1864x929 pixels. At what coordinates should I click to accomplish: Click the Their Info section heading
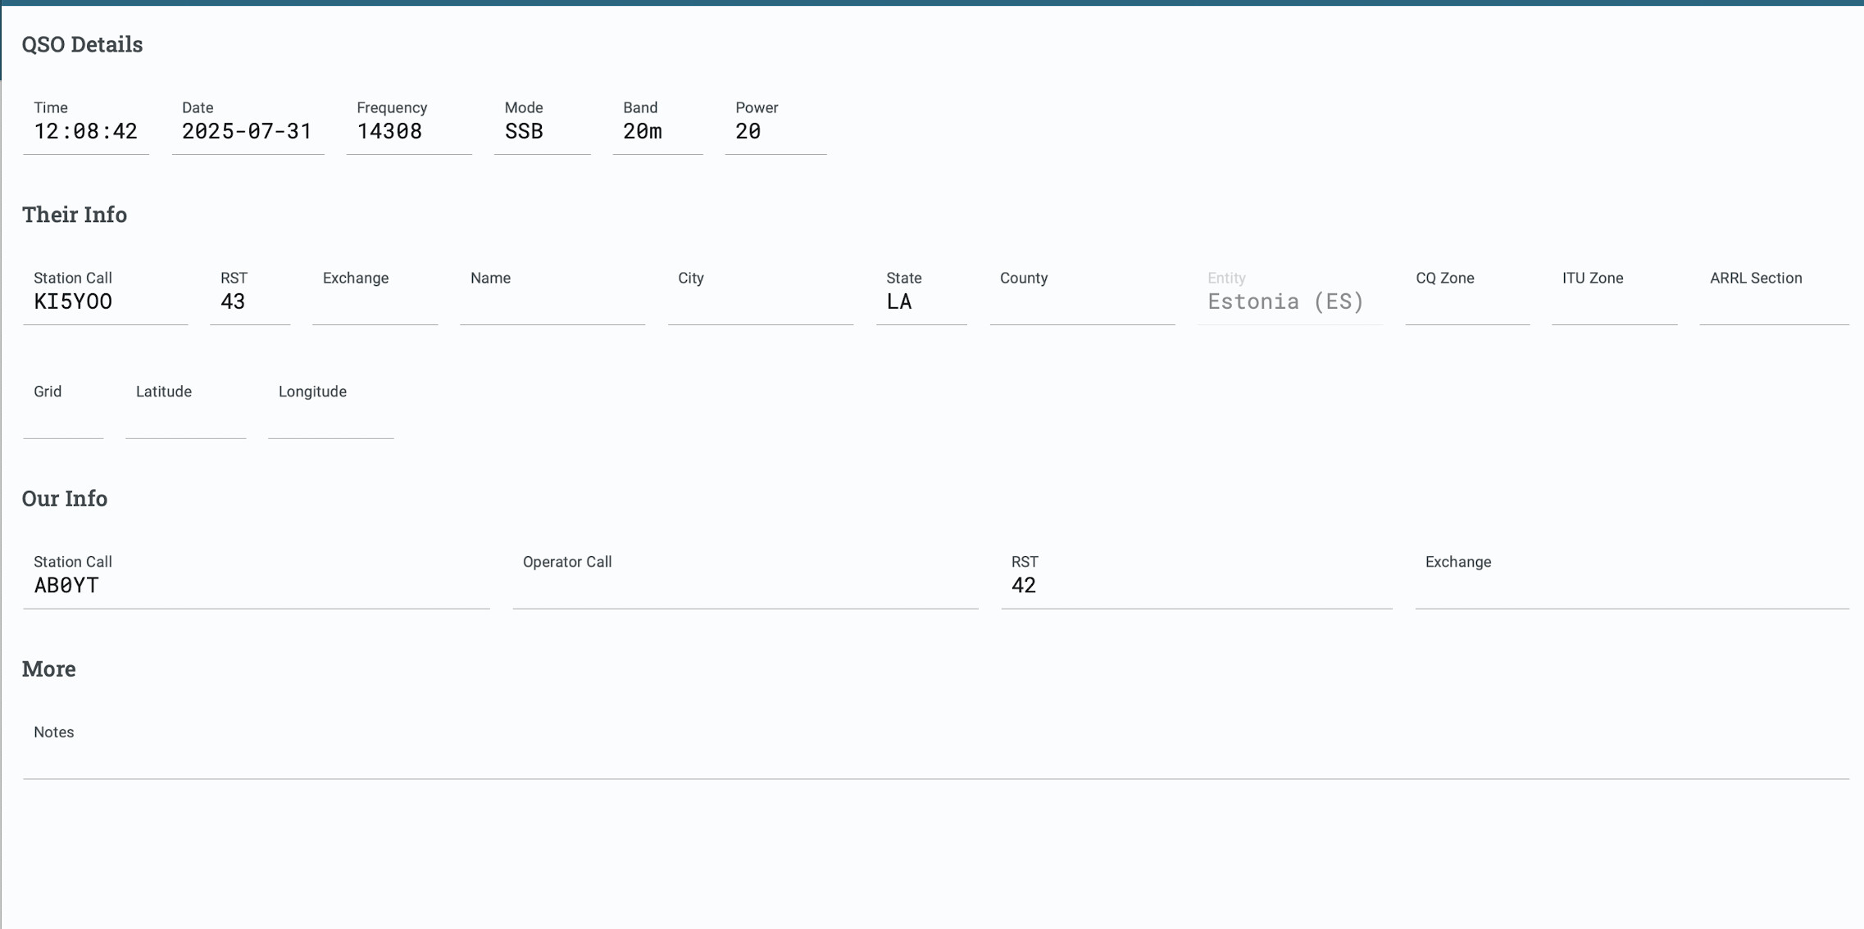click(75, 215)
